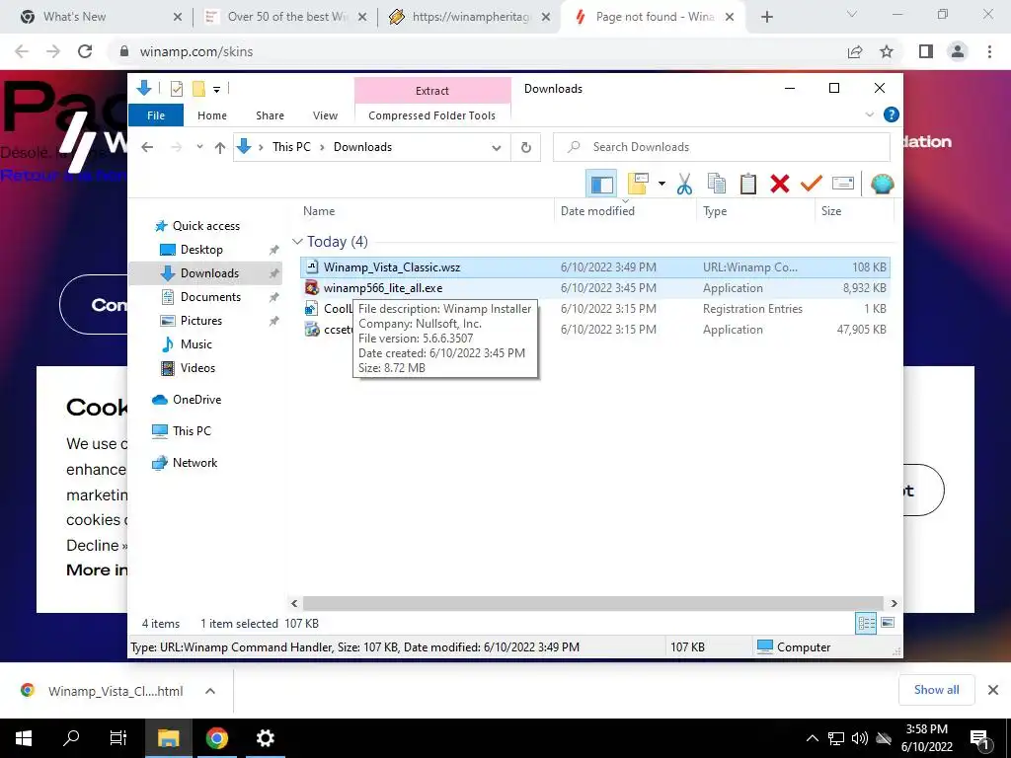Select Music in navigation pane
The width and height of the screenshot is (1011, 758).
point(196,344)
